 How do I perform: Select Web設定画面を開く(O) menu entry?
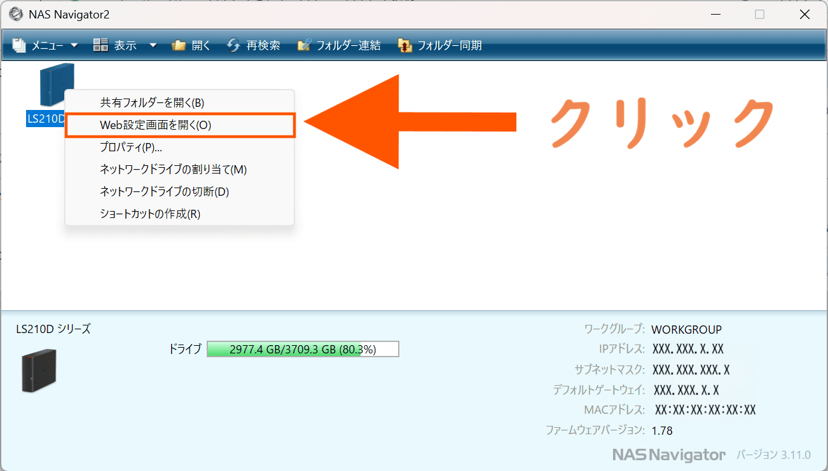pyautogui.click(x=156, y=125)
